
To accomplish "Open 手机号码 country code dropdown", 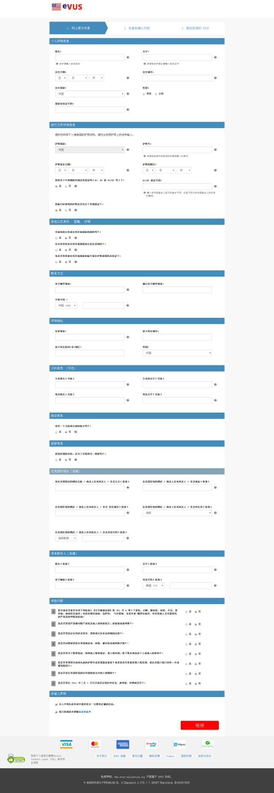I will click(x=66, y=306).
